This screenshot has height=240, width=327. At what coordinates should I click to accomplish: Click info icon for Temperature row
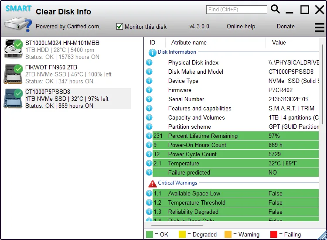pyautogui.click(x=149, y=163)
